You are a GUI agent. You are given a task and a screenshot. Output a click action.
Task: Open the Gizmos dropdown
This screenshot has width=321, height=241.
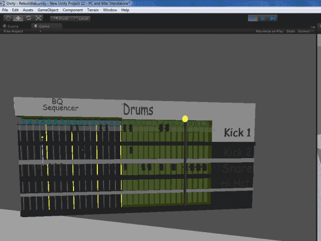point(304,31)
